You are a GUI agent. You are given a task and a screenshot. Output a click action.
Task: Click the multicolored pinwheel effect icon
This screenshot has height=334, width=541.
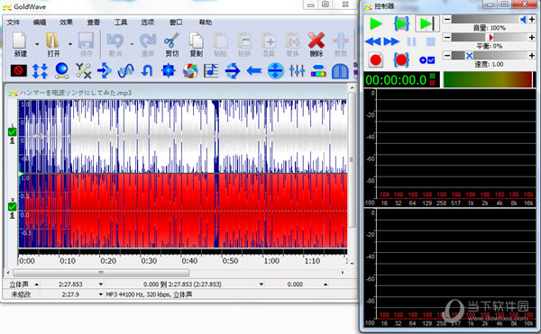coord(189,71)
